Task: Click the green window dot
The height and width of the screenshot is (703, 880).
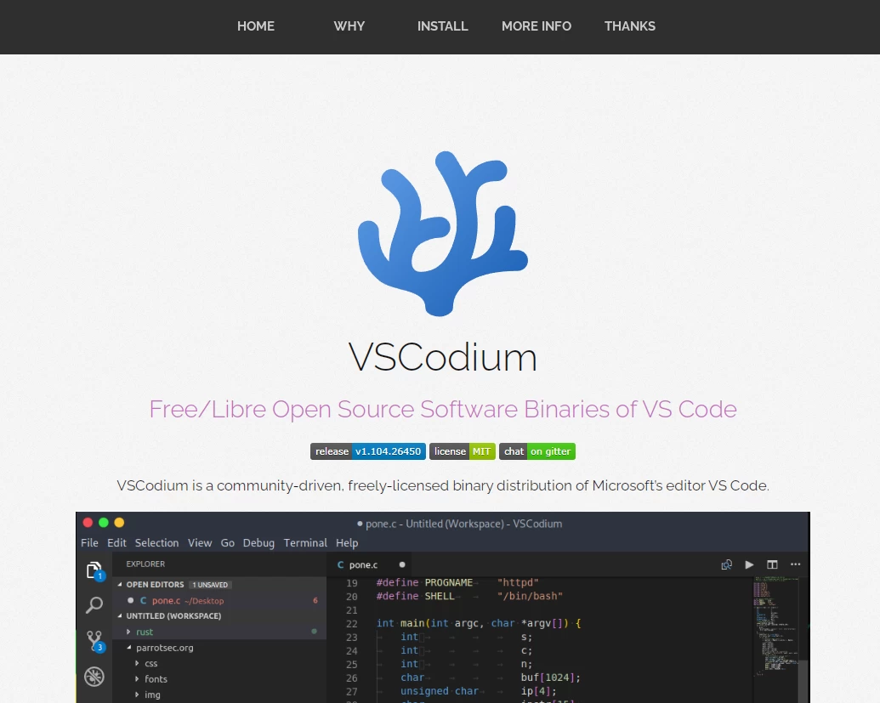Action: (x=103, y=522)
